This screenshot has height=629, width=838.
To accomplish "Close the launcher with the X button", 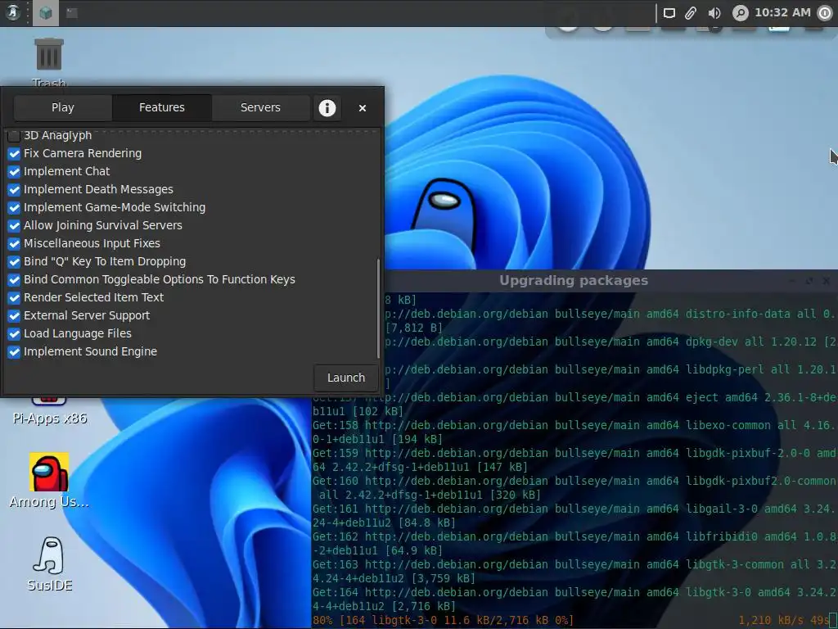I will coord(363,108).
